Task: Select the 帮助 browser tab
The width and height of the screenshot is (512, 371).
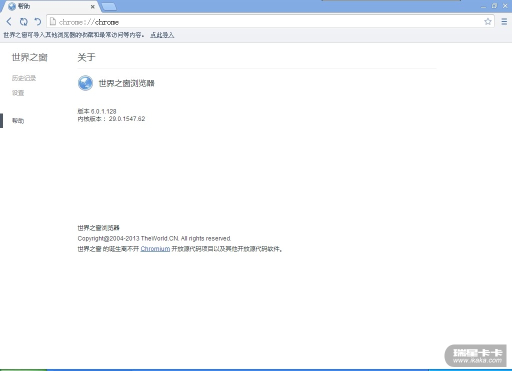Action: click(50, 6)
